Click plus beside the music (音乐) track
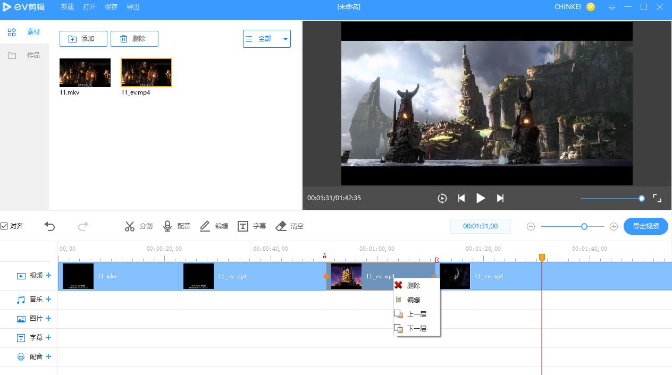The width and height of the screenshot is (672, 375). tap(48, 299)
